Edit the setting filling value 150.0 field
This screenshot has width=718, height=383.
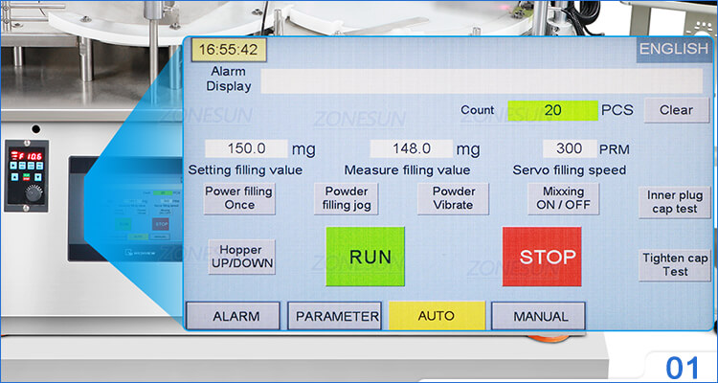coord(246,148)
